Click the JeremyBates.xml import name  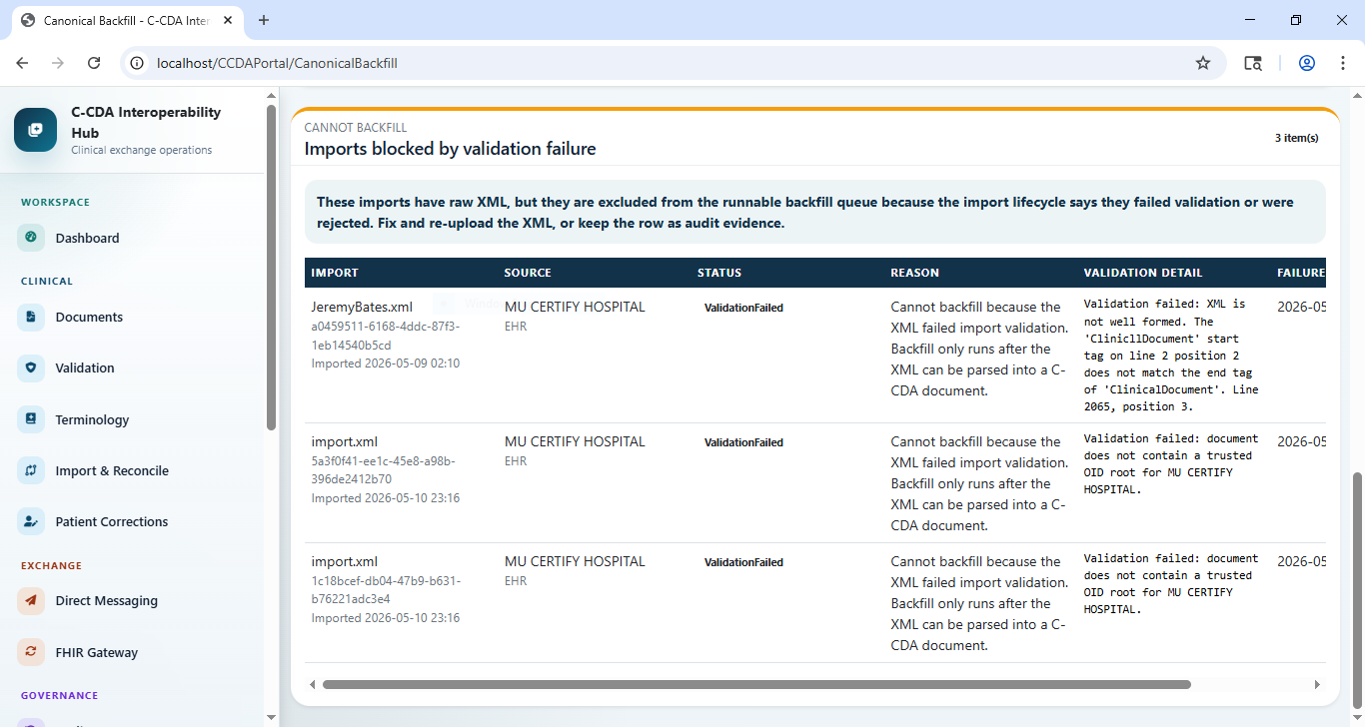point(362,308)
